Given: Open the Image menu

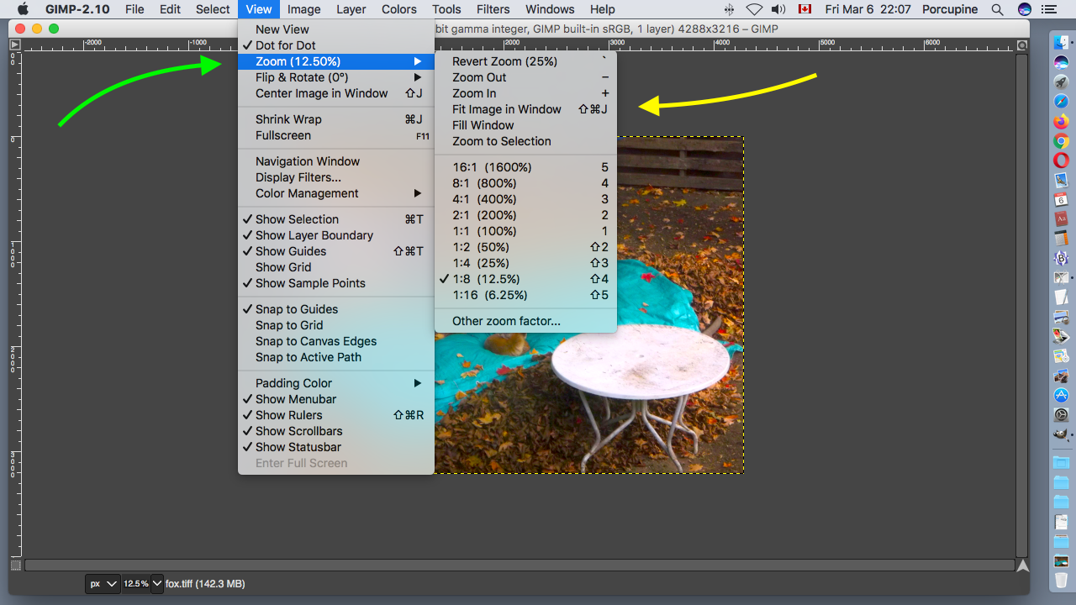Looking at the screenshot, I should point(303,9).
